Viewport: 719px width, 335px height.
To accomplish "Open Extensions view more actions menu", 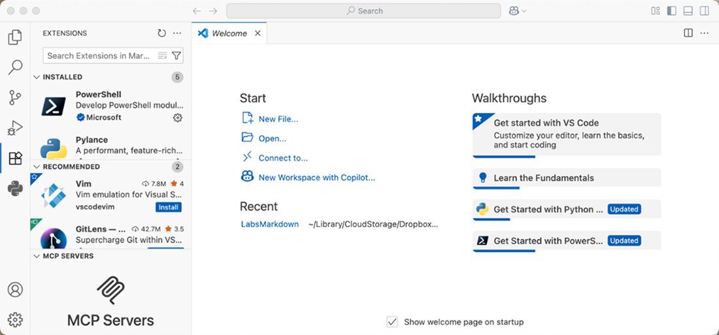I will click(177, 33).
